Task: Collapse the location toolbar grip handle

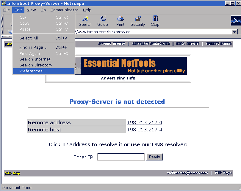Action: click(2, 31)
